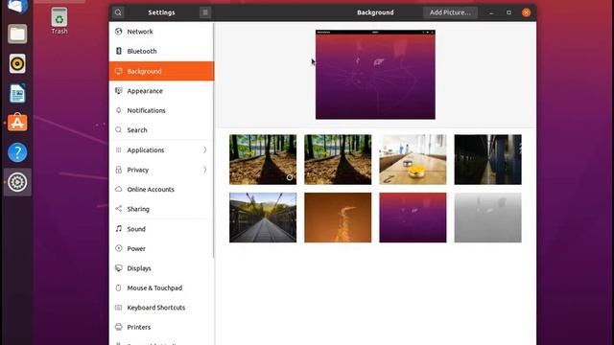Select the suspension bridge wallpaper

pyautogui.click(x=263, y=218)
